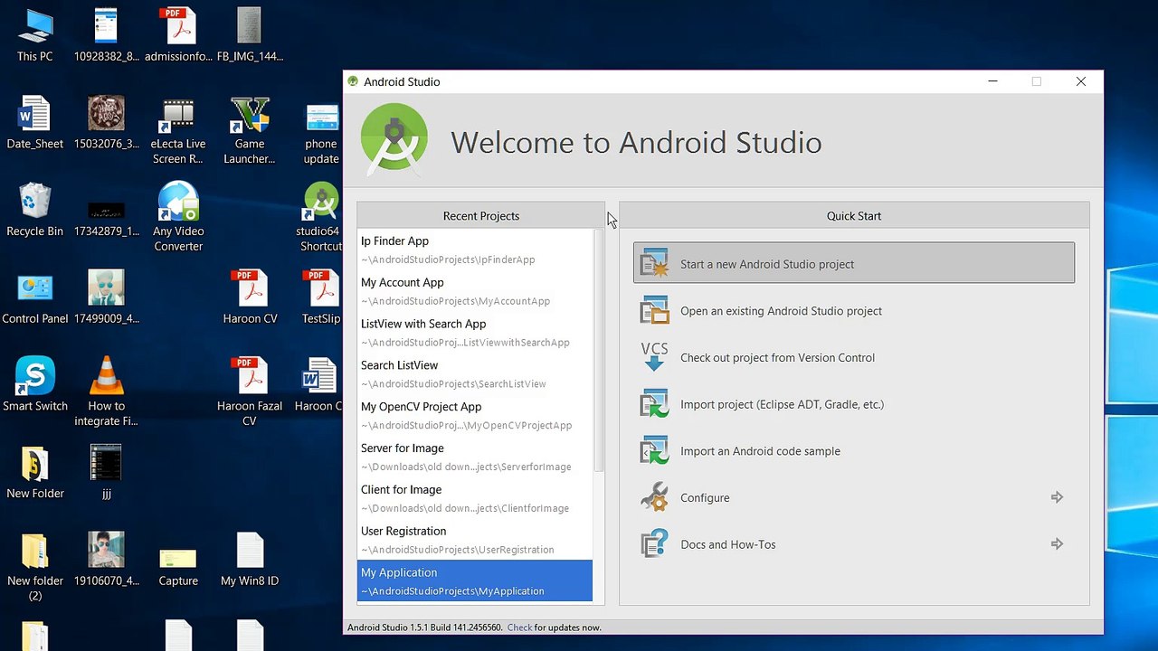This screenshot has width=1158, height=651.
Task: Click the Recent Projects list scrollbar
Action: click(598, 351)
